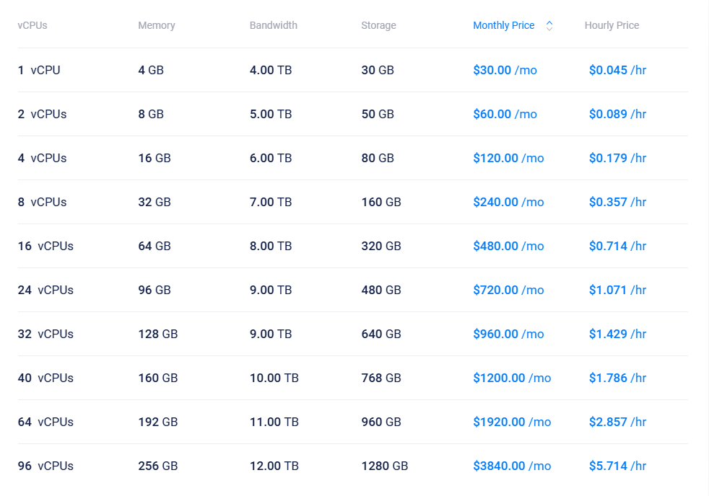The height and width of the screenshot is (496, 709).
Task: Select the $60.00 /mo plan price
Action: point(505,114)
